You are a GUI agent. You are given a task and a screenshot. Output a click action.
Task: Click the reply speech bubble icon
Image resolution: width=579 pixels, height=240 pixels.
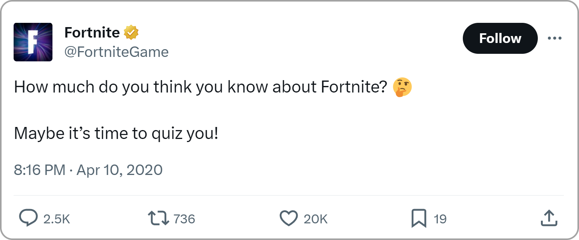29,219
